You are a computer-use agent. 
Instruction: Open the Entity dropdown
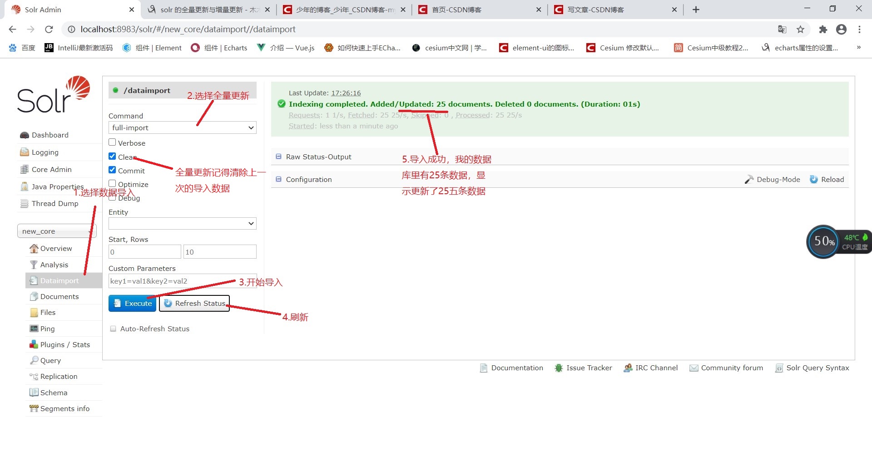pos(183,224)
